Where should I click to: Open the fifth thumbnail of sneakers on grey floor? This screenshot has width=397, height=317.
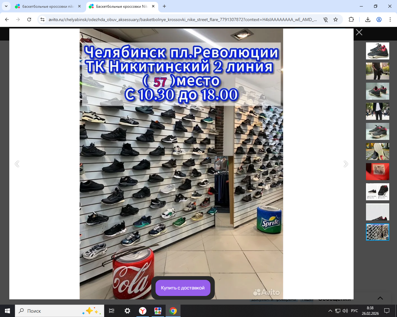click(x=377, y=131)
